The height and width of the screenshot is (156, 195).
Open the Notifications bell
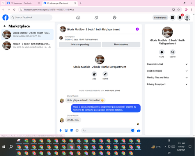point(180,18)
